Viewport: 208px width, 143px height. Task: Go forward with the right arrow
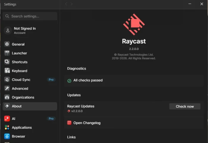(x=72, y=4)
